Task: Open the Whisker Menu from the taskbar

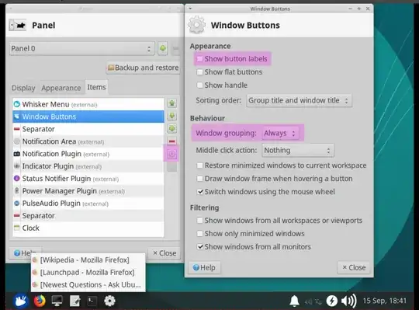Action: click(21, 301)
